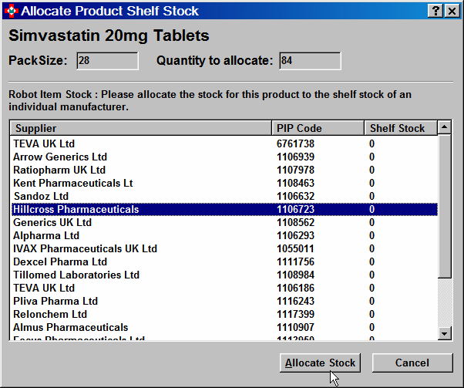Choose Kent Pharmaceuticals Lt in the list
This screenshot has height=388, width=464.
tap(73, 183)
